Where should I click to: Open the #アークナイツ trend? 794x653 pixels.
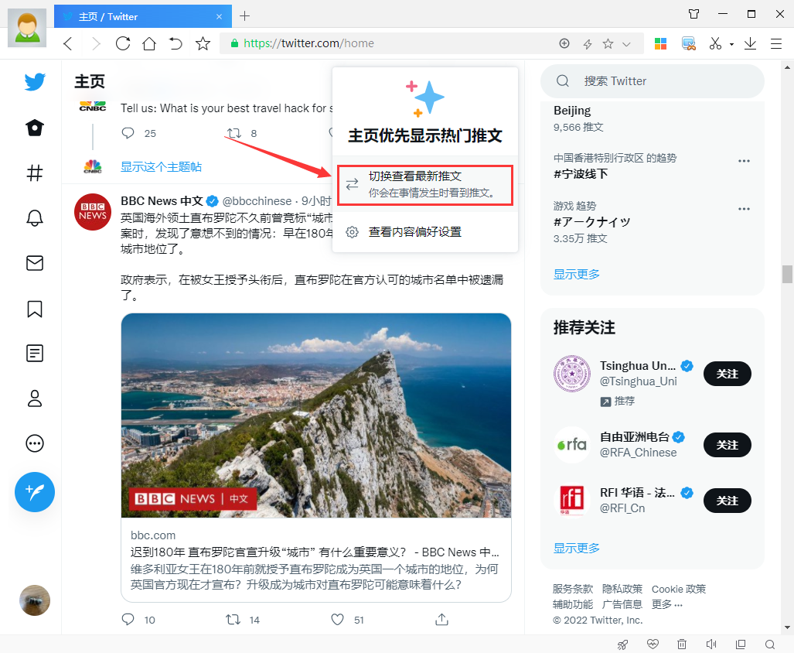click(592, 221)
